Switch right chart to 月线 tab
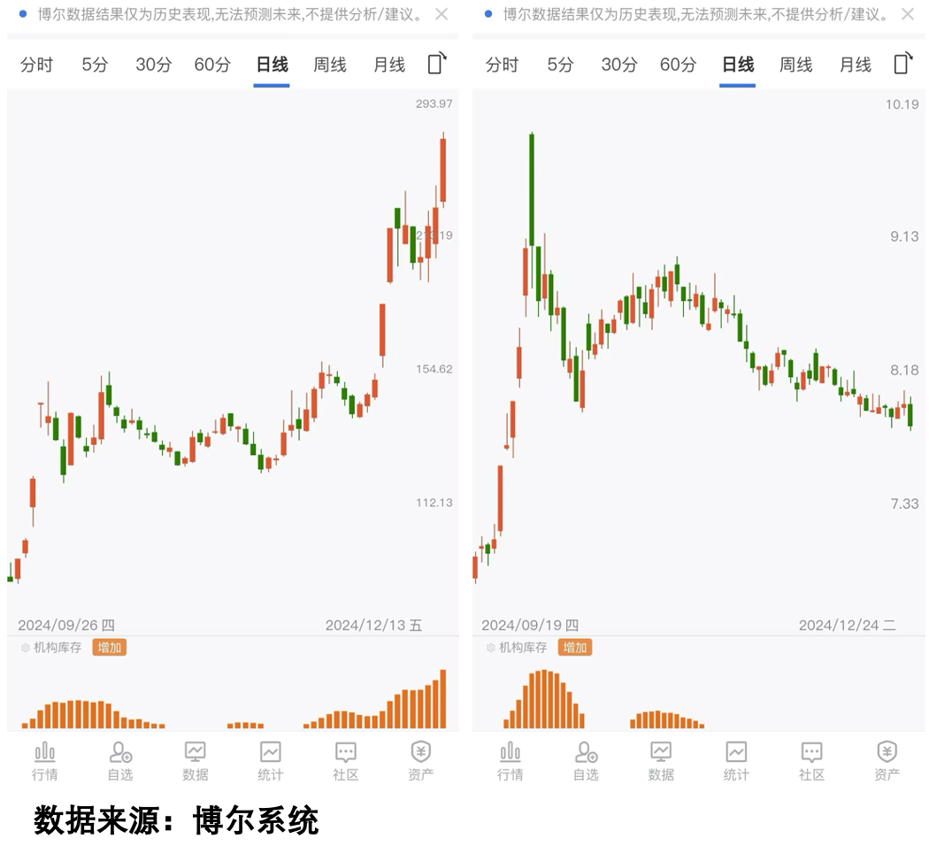 (x=856, y=65)
